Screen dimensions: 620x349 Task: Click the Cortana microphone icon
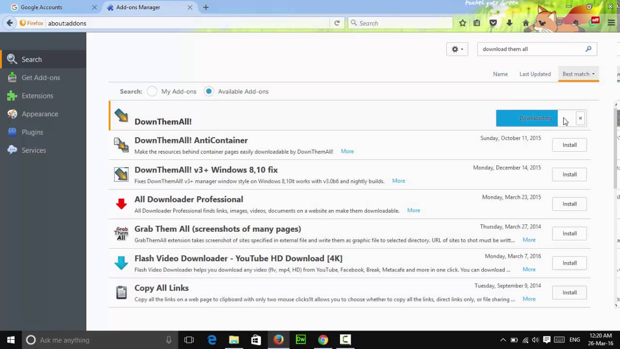pyautogui.click(x=169, y=340)
